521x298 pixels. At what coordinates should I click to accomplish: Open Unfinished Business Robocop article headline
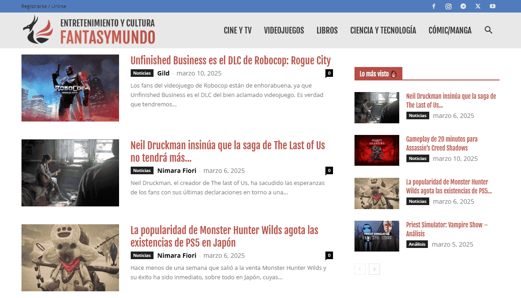coord(231,61)
